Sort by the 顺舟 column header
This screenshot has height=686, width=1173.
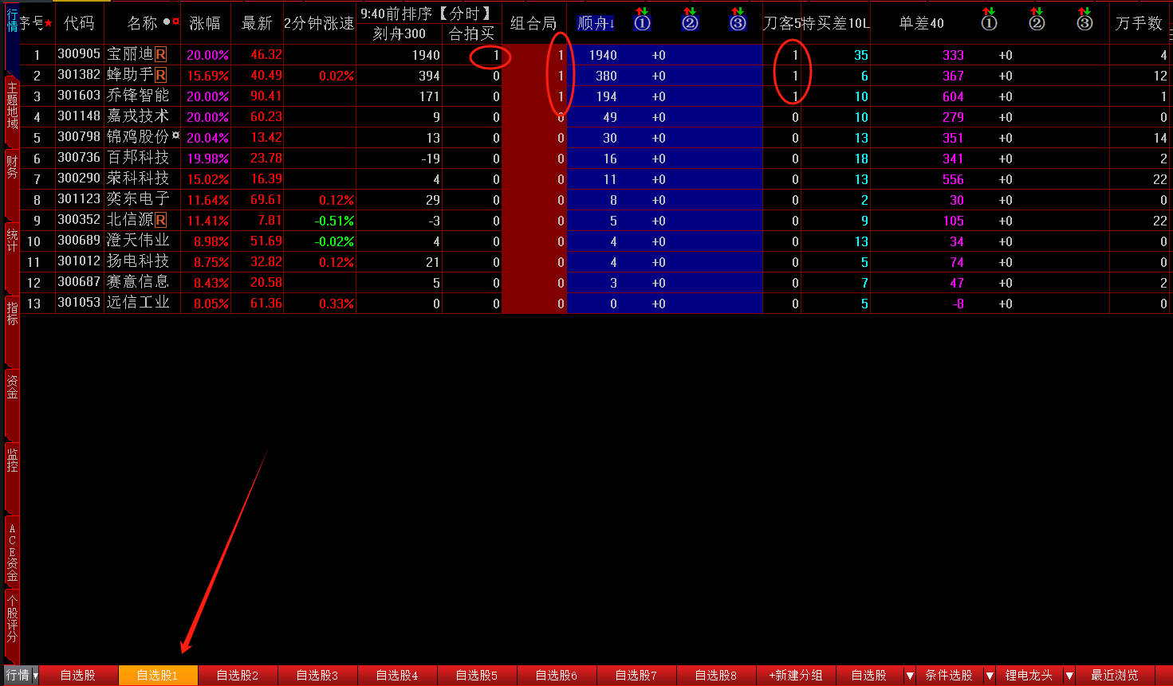[x=595, y=23]
